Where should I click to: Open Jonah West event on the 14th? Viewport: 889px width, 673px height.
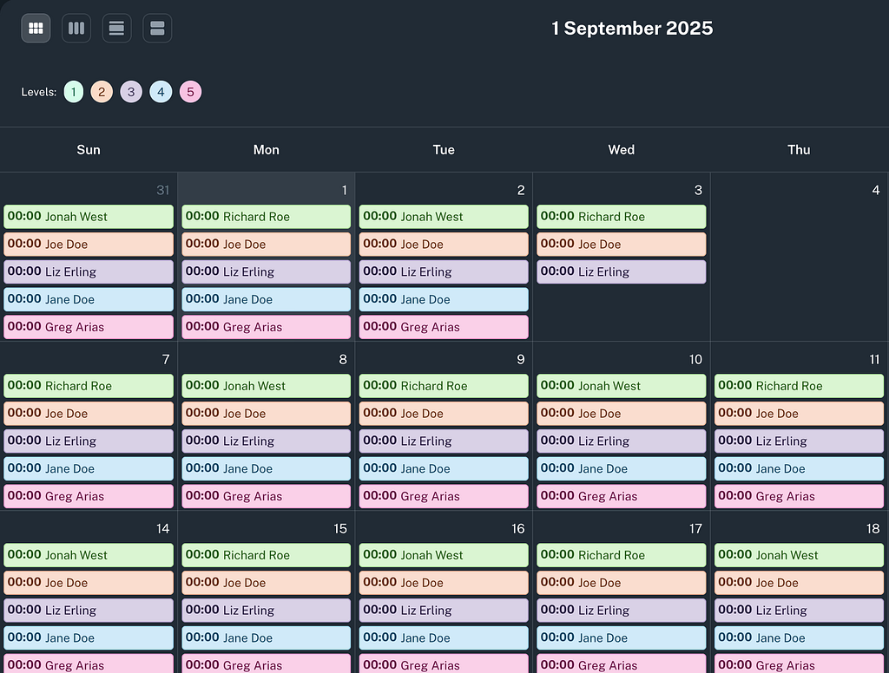tap(89, 555)
